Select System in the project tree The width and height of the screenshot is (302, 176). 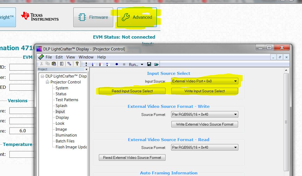pos(62,88)
